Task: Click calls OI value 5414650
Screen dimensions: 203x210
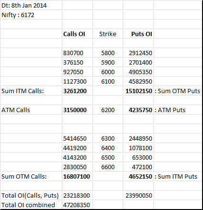Action: 77,138
